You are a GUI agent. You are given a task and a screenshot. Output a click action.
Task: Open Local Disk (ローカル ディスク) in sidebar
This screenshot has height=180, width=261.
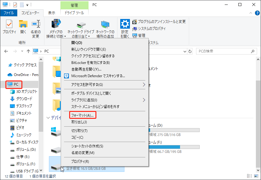(x=24, y=142)
